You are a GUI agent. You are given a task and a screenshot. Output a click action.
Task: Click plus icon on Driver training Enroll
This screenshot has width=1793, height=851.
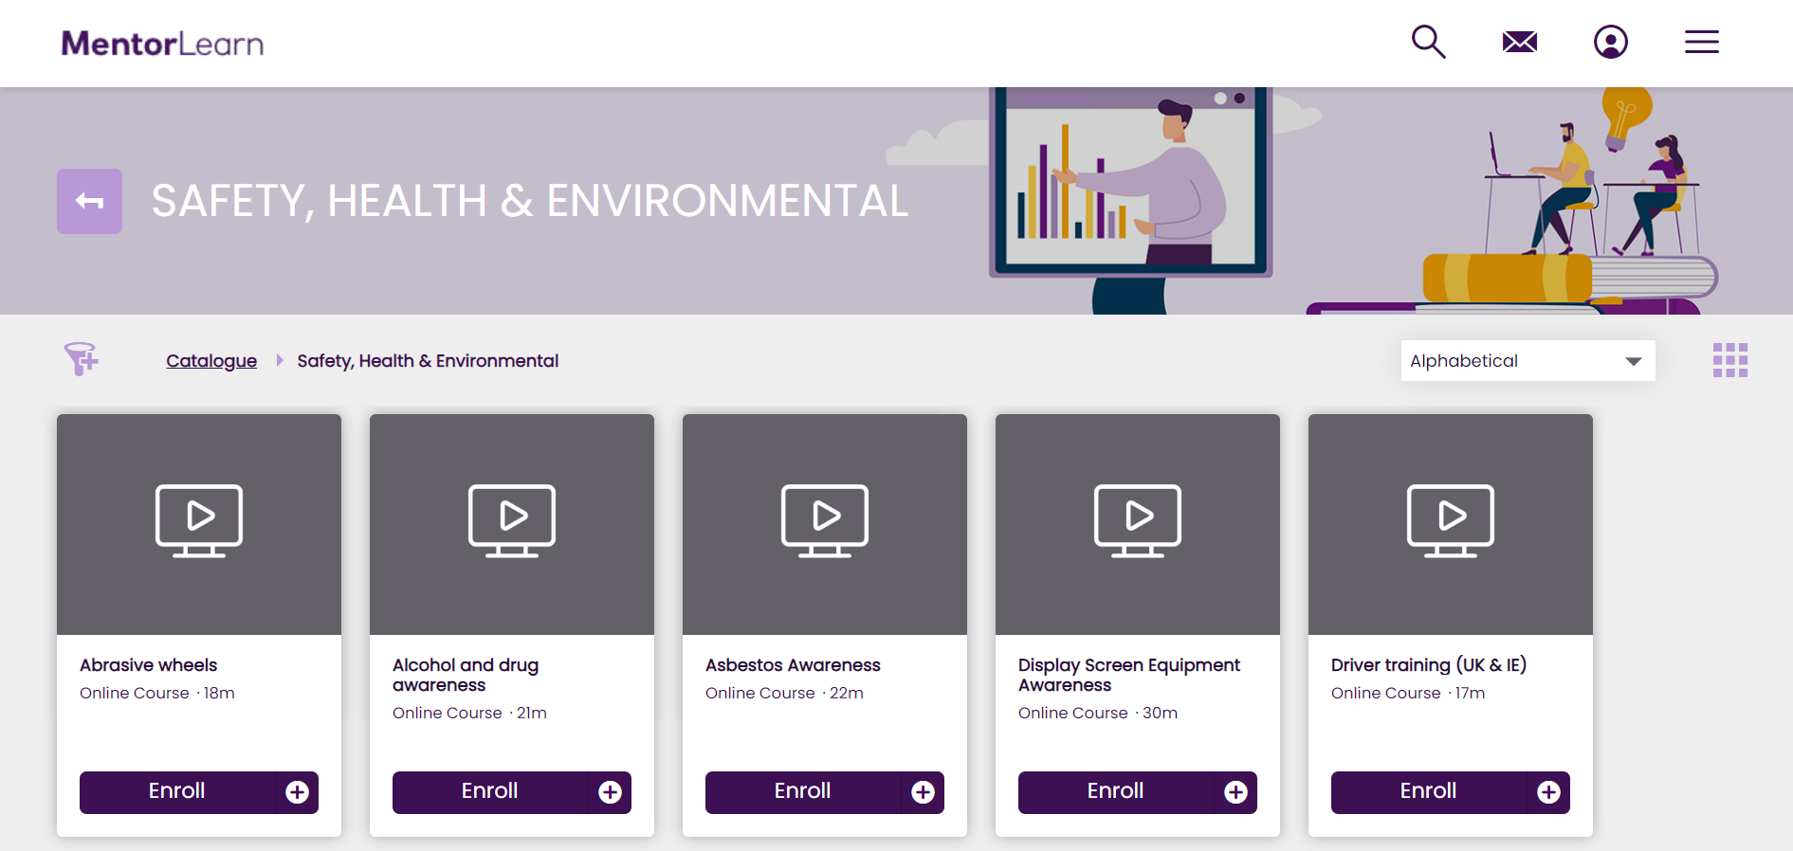[x=1548, y=792]
